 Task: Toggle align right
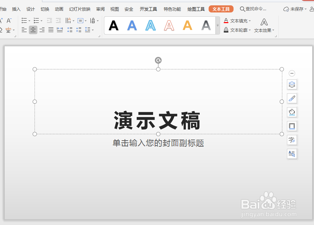pyautogui.click(x=42, y=30)
